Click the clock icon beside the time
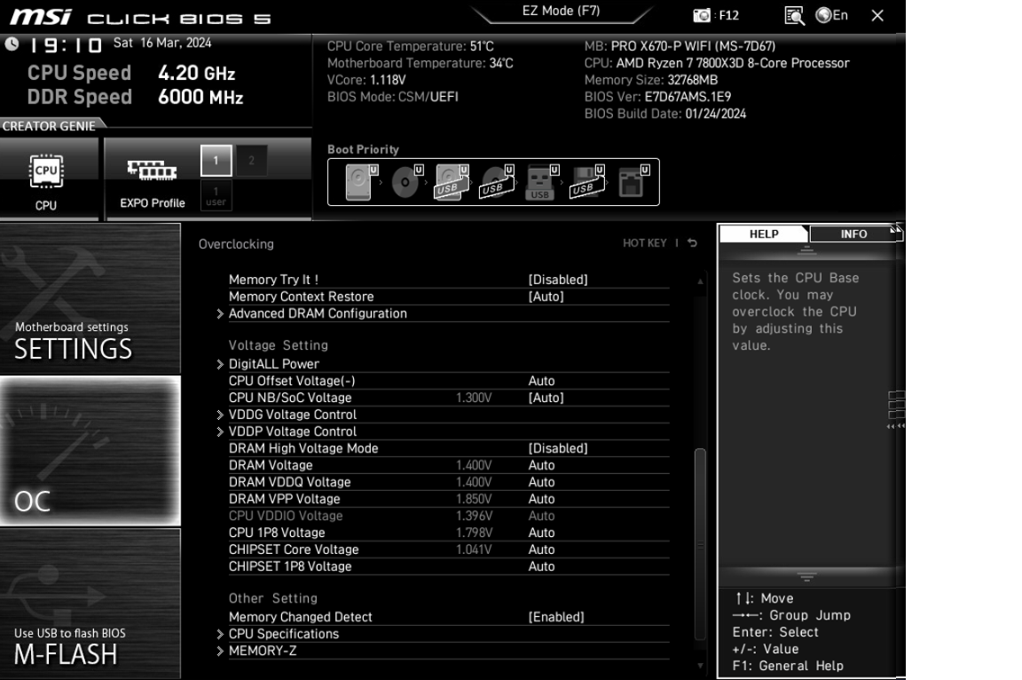Viewport: 1022px width, 680px height. tap(12, 44)
